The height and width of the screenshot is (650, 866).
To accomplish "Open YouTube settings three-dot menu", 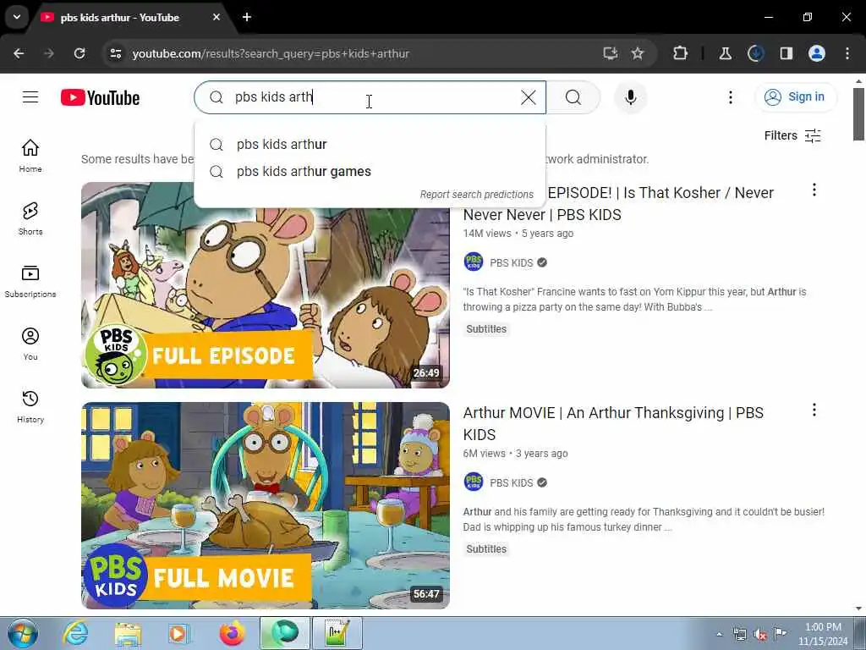I will click(730, 97).
